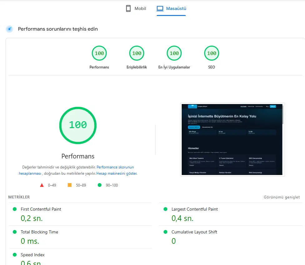Image resolution: width=305 pixels, height=265 pixels.
Task: Open the SEO score gauge
Action: 212,53
